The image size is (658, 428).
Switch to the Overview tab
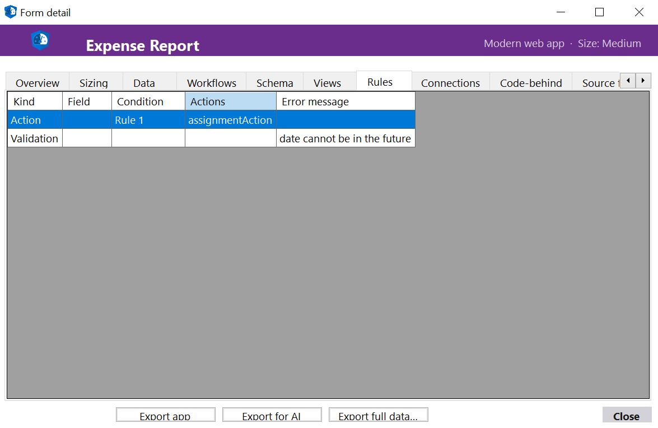(x=37, y=82)
